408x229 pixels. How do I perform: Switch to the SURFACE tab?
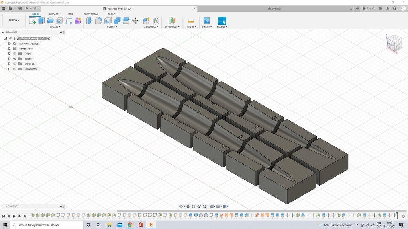pos(53,14)
